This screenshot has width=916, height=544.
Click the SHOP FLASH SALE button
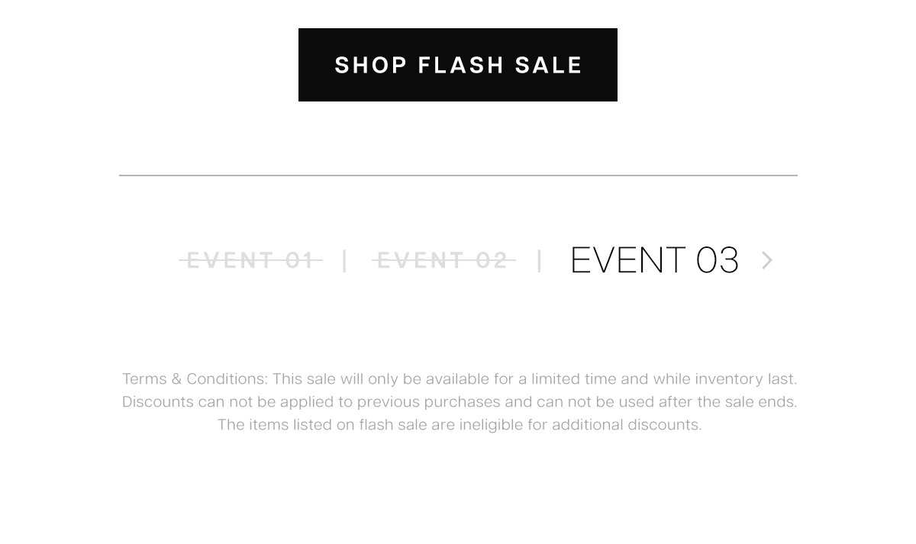click(458, 65)
